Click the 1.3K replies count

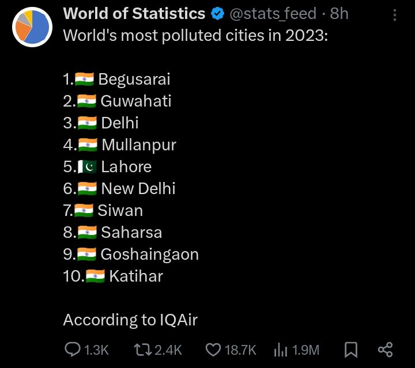coord(96,350)
